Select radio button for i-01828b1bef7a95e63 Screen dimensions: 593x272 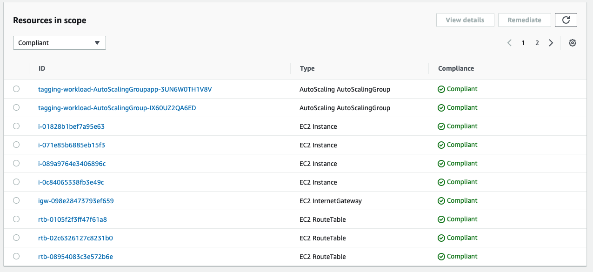(16, 126)
